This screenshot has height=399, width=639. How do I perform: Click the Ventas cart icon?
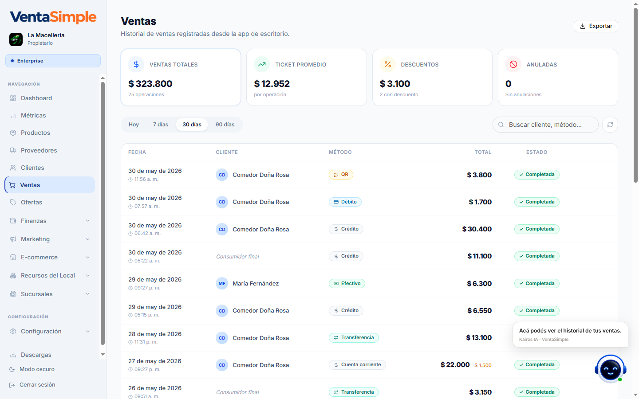coord(12,185)
